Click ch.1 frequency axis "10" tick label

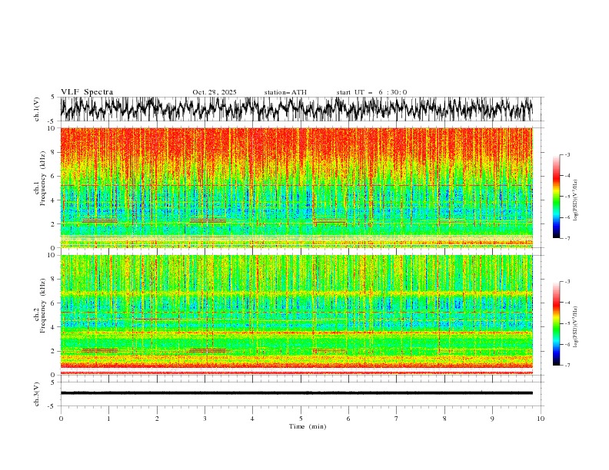[52, 128]
